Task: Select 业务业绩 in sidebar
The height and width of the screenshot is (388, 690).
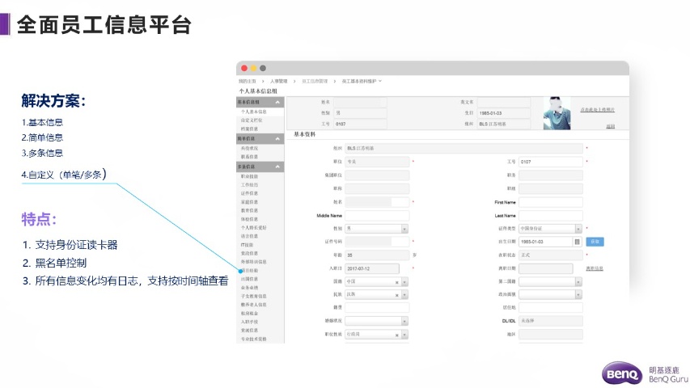Action: (249, 288)
